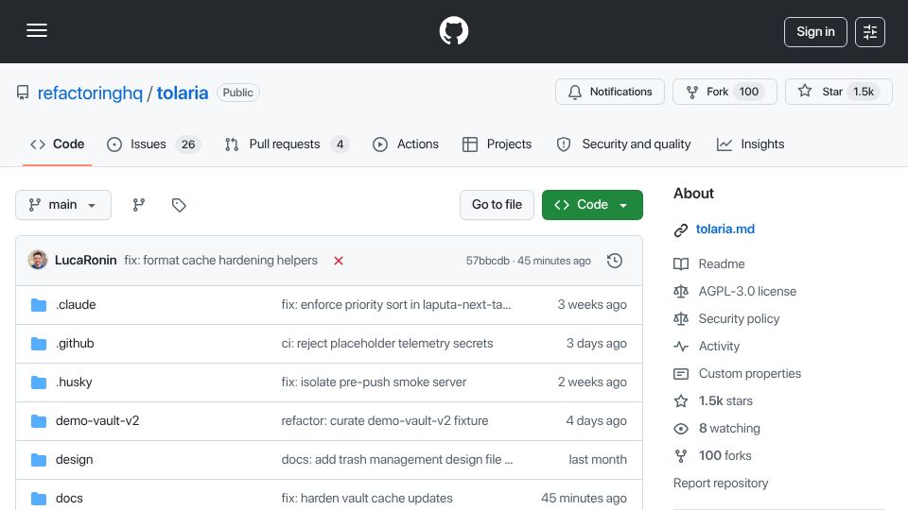This screenshot has width=908, height=510.
Task: Open Security and quality tab
Action: click(x=623, y=144)
